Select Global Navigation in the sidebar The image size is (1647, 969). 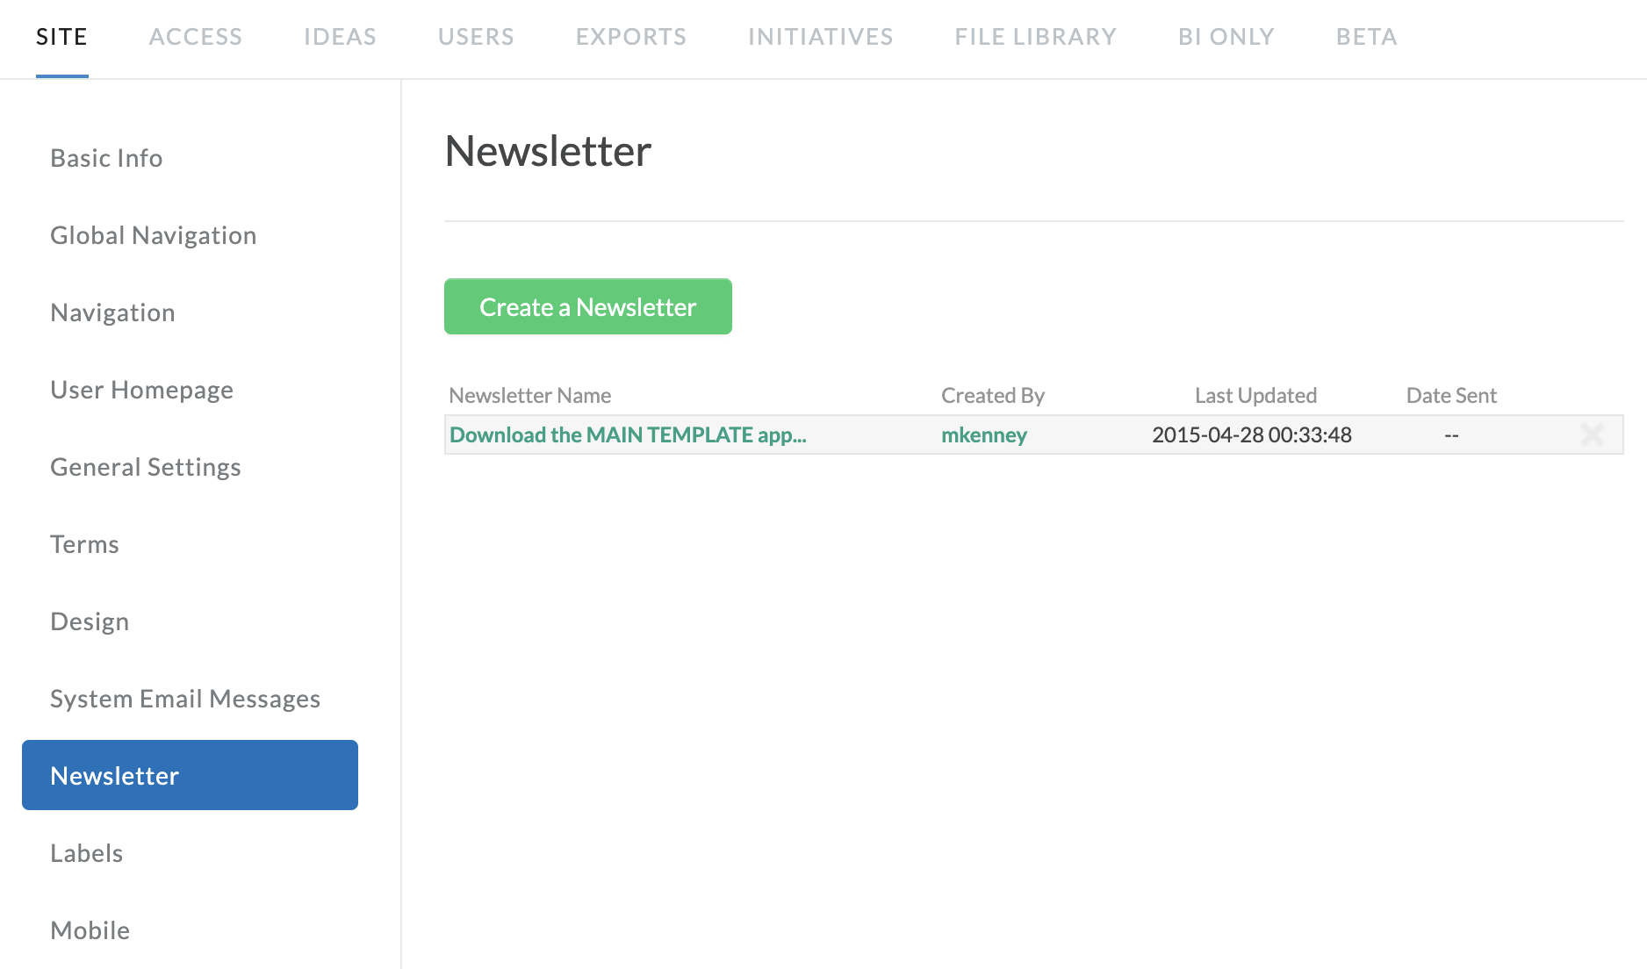tap(154, 235)
